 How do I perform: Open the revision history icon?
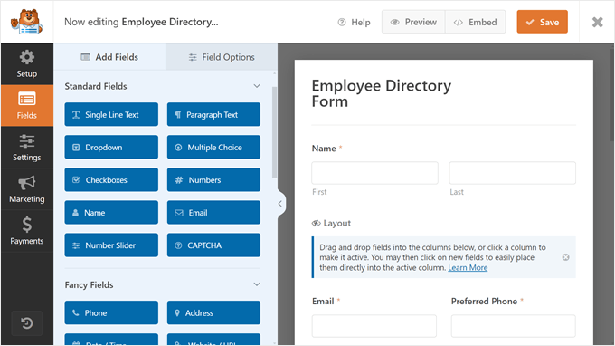click(x=27, y=323)
